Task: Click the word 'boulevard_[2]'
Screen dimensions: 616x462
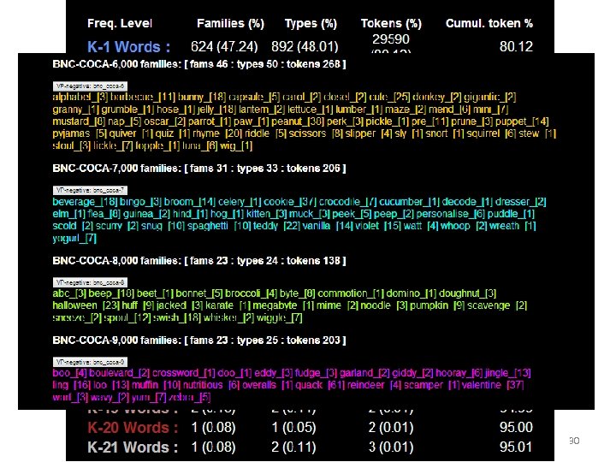Action: pos(120,373)
